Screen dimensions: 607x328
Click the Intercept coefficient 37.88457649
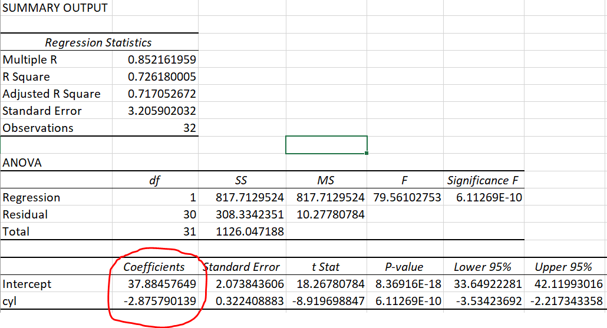161,284
